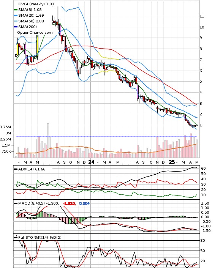215x268 pixels.
Task: Click the SMA(20) 1.69 legend swatch
Action: pos(16,16)
